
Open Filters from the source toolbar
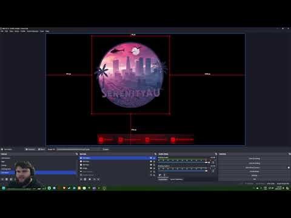tap(41, 150)
